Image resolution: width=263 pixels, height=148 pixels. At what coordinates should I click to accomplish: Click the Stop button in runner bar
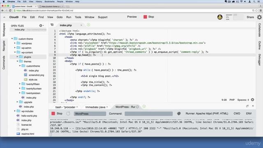57,113
